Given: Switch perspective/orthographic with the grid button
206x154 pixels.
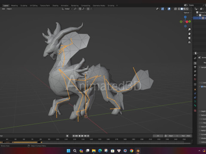Looking at the screenshot, I should 189,42.
